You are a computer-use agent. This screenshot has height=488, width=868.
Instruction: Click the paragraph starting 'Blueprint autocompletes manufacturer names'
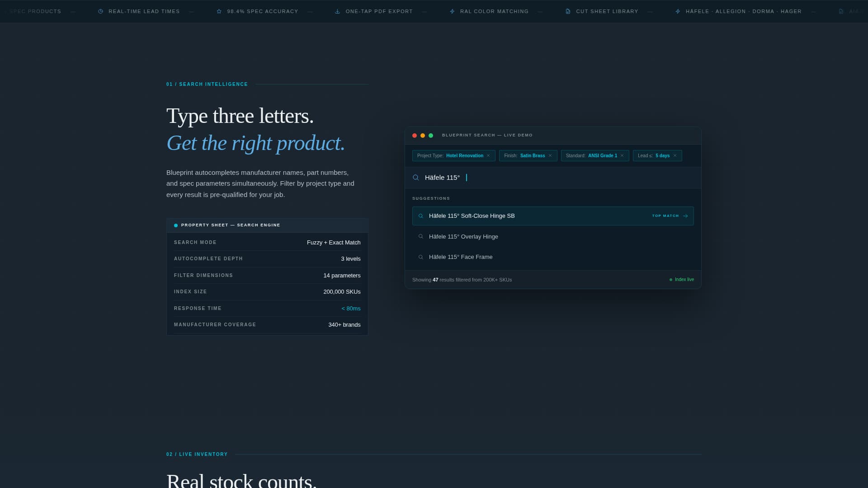[260, 183]
